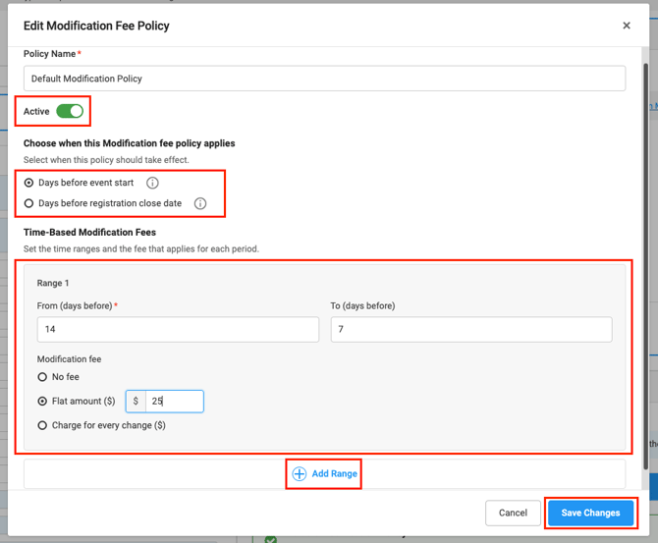Click "Select when this policy should take effect."
This screenshot has height=543, width=658.
[x=106, y=160]
